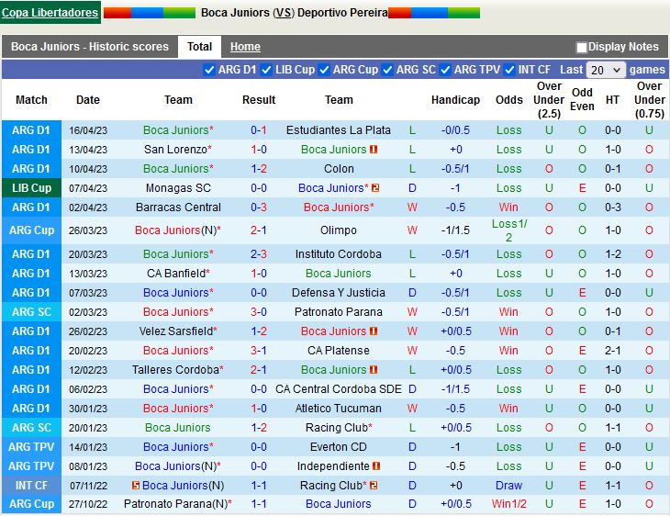This screenshot has height=516, width=670.
Task: Open the Copa Libertadores link
Action: (x=50, y=13)
